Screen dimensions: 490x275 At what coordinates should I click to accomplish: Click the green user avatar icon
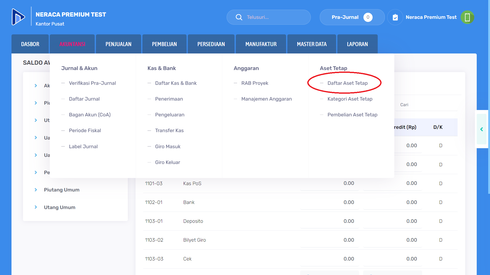pyautogui.click(x=467, y=17)
